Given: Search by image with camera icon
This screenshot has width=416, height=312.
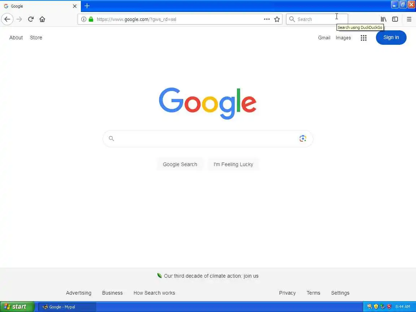Looking at the screenshot, I should click(x=303, y=138).
